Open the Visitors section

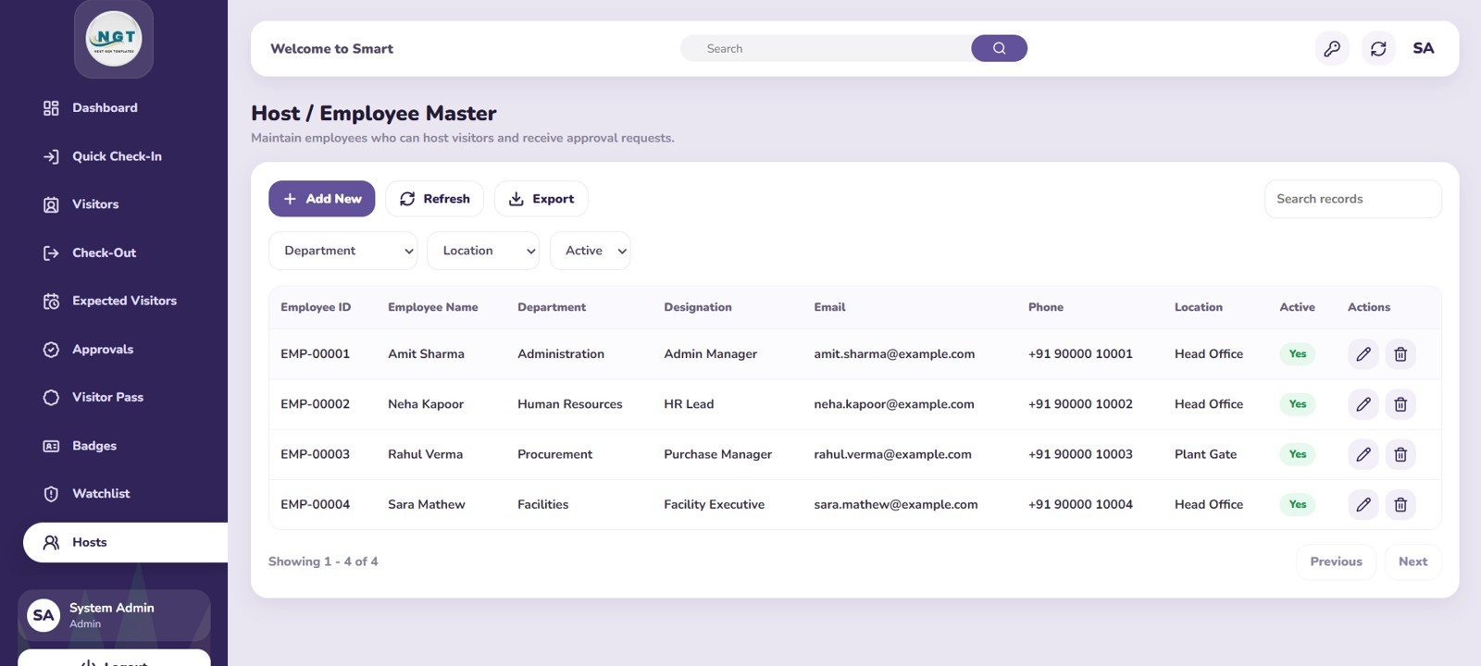point(95,204)
